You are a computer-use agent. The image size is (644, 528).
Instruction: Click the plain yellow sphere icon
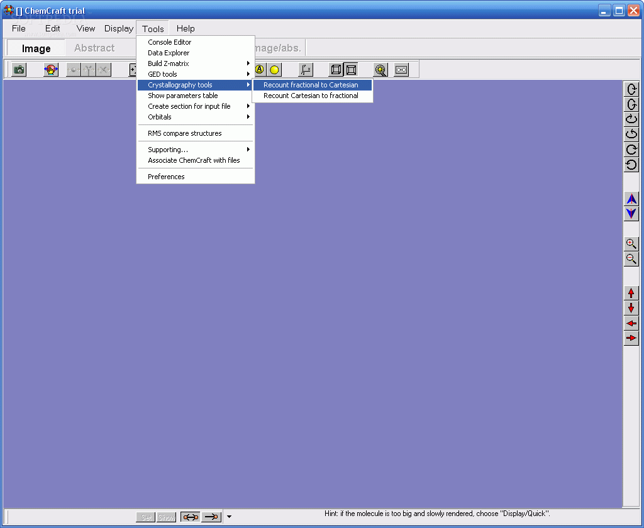(274, 70)
